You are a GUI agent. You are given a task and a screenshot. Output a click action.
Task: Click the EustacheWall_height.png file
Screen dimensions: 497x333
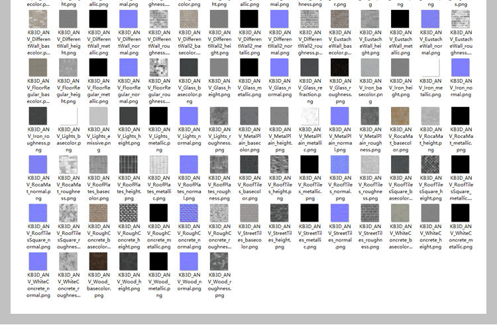370,19
